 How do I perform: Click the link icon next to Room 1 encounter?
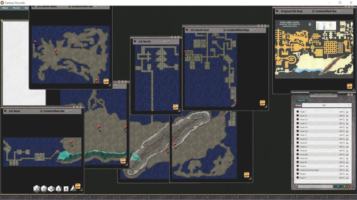point(348,112)
